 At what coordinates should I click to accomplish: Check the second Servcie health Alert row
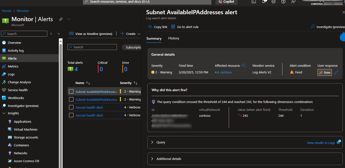tap(71, 115)
